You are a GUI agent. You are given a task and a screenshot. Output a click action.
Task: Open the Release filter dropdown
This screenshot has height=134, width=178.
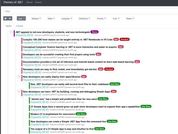[x=36, y=18]
